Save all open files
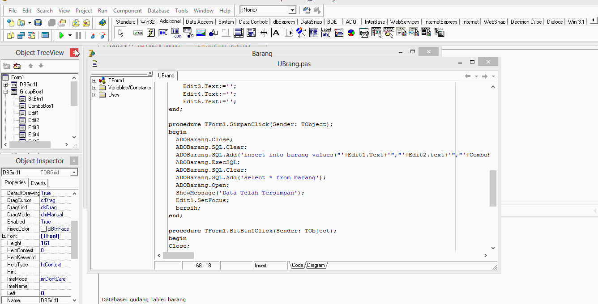Viewport: 598px width, 304px height. tap(51, 21)
